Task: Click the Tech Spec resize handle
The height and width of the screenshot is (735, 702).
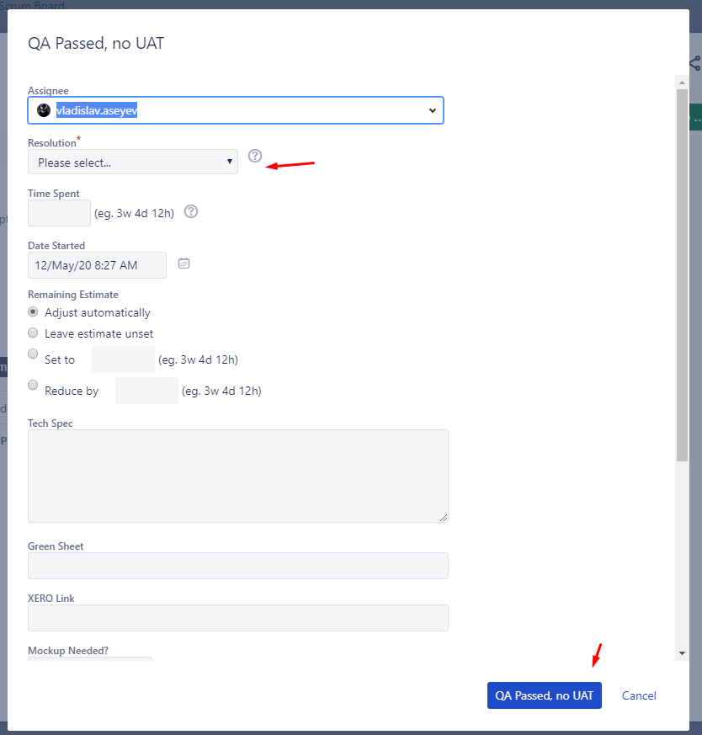Action: [x=444, y=518]
